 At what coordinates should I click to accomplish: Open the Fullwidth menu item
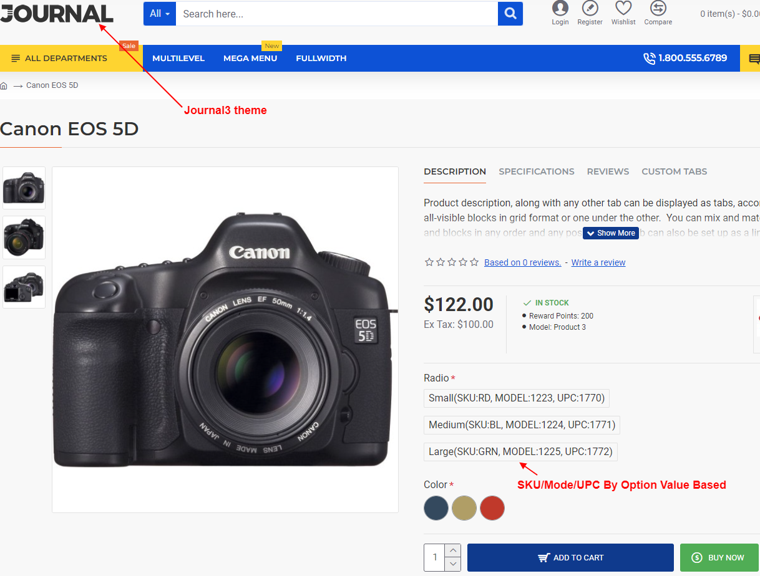321,58
